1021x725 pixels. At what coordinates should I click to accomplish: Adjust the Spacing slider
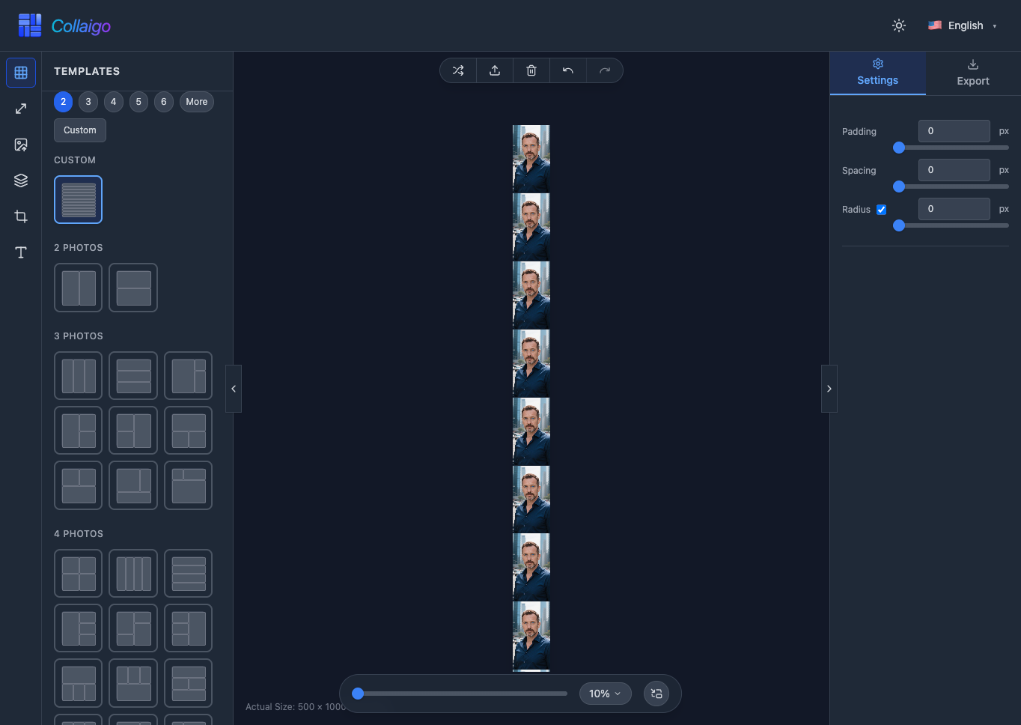pyautogui.click(x=951, y=186)
